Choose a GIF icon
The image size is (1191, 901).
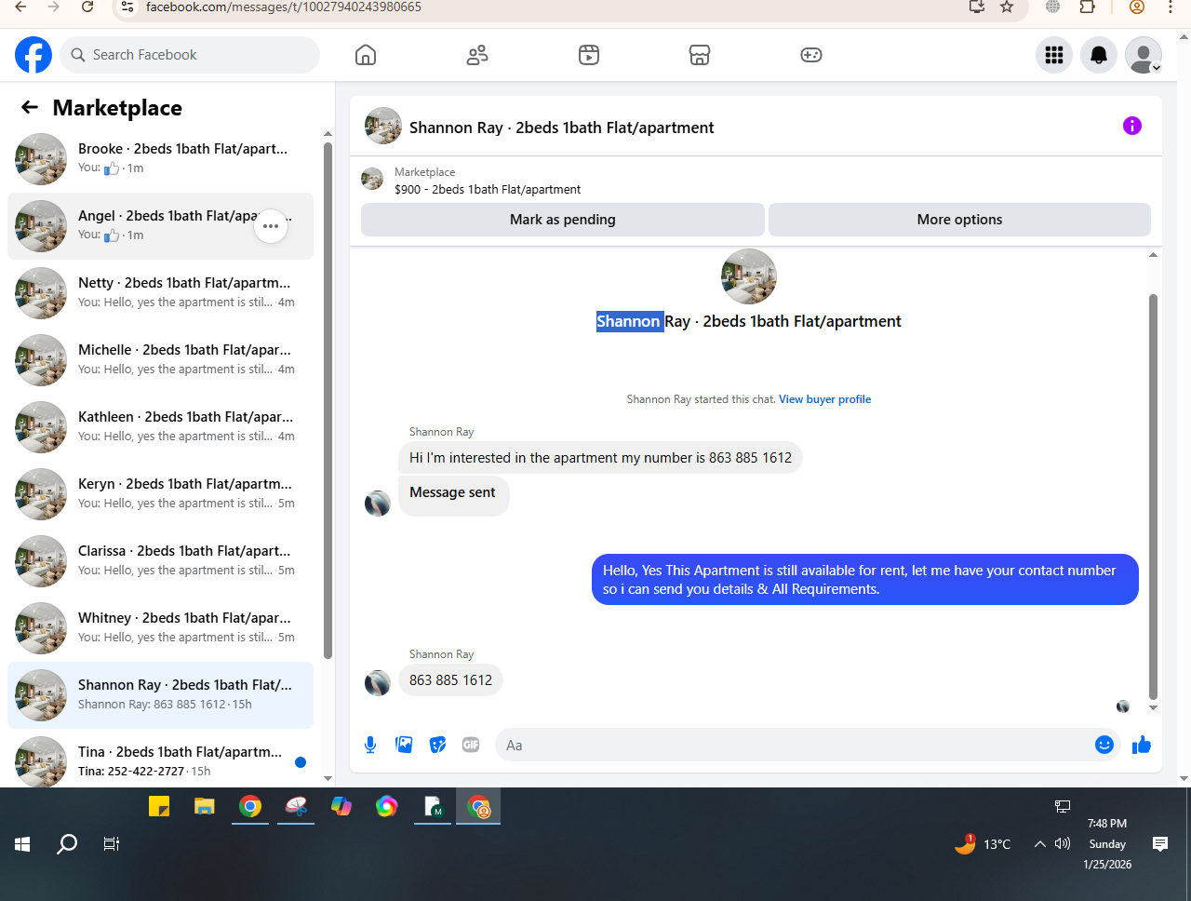[471, 745]
